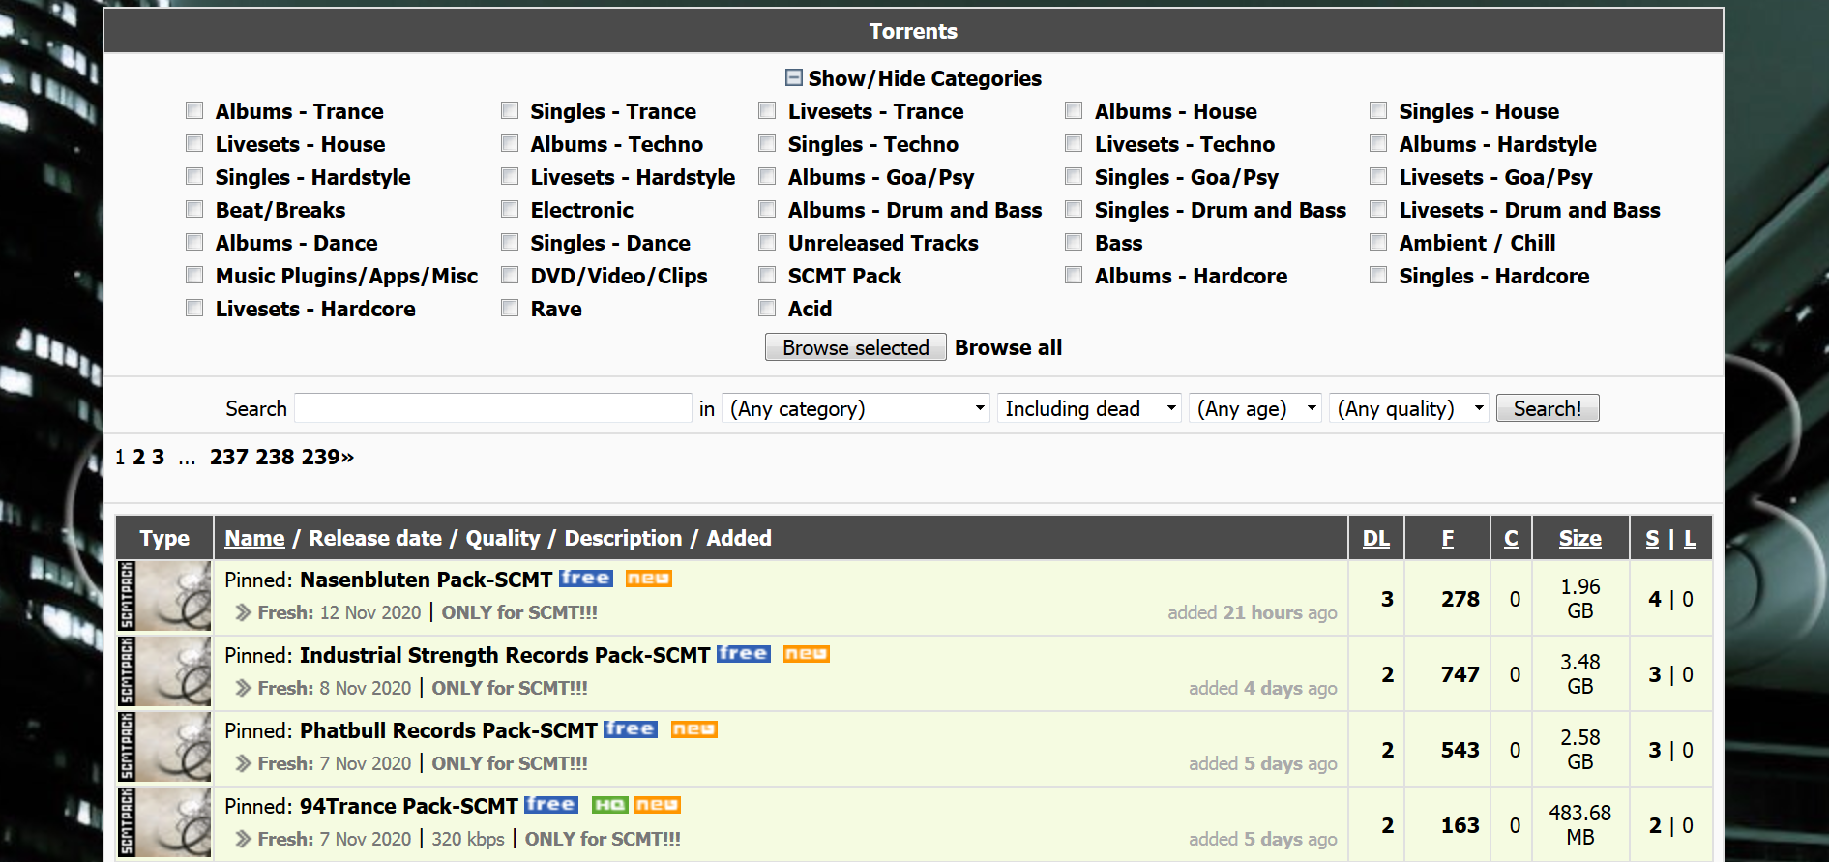1829x862 pixels.
Task: Click the 747 files count for Industrial Strength
Action: pos(1460,674)
